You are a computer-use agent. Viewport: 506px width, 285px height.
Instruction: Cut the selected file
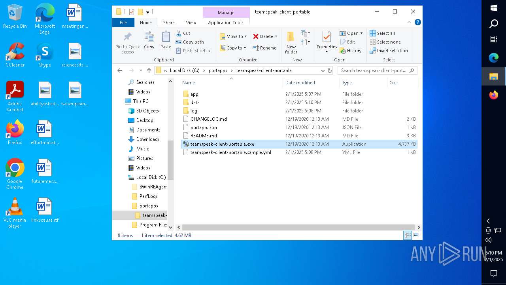tap(183, 33)
